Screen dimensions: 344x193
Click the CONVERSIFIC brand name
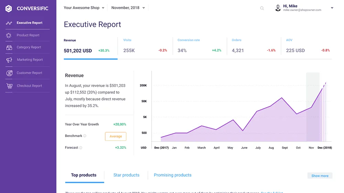pyautogui.click(x=32, y=9)
